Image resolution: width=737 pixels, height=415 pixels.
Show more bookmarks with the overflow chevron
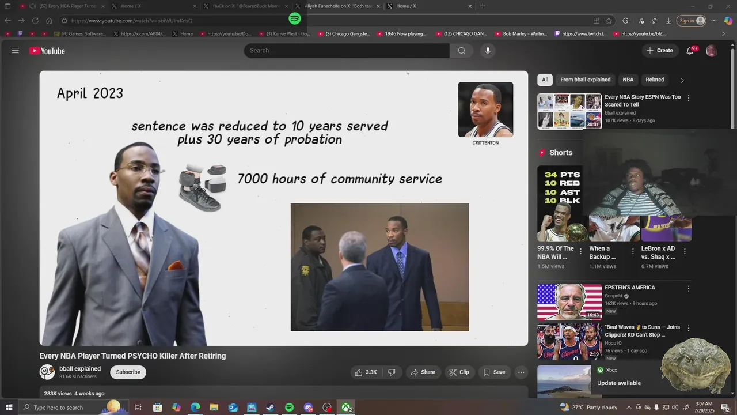[x=724, y=33]
